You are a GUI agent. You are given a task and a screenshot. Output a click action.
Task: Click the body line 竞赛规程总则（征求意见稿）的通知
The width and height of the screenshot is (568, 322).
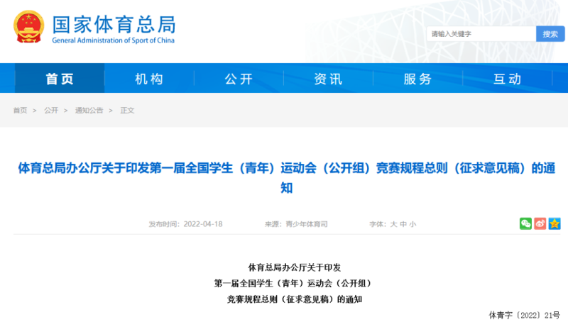295,299
